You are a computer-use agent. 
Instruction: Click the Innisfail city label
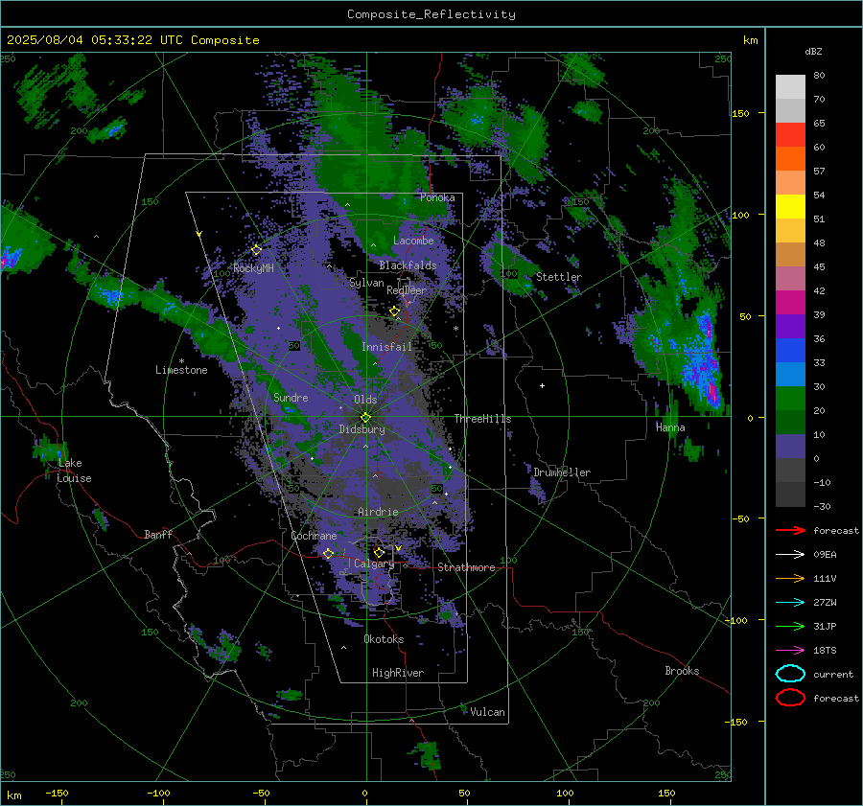point(386,347)
